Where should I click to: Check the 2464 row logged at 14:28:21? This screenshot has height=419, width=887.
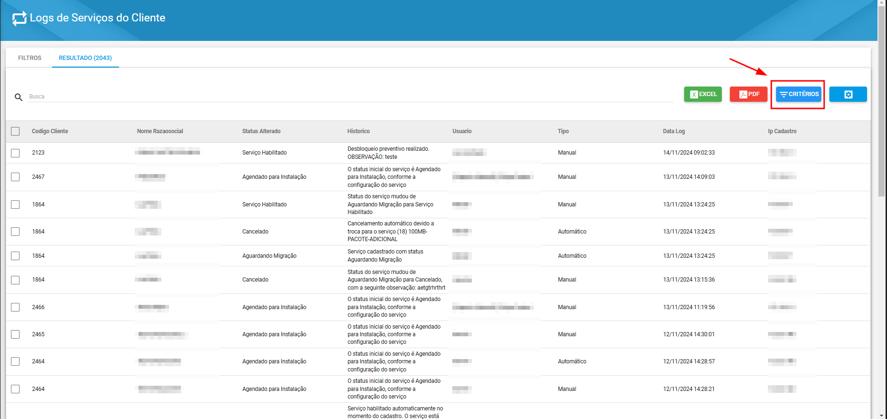15,389
